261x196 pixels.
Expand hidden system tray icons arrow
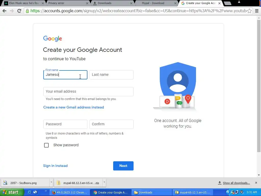pos(228,192)
